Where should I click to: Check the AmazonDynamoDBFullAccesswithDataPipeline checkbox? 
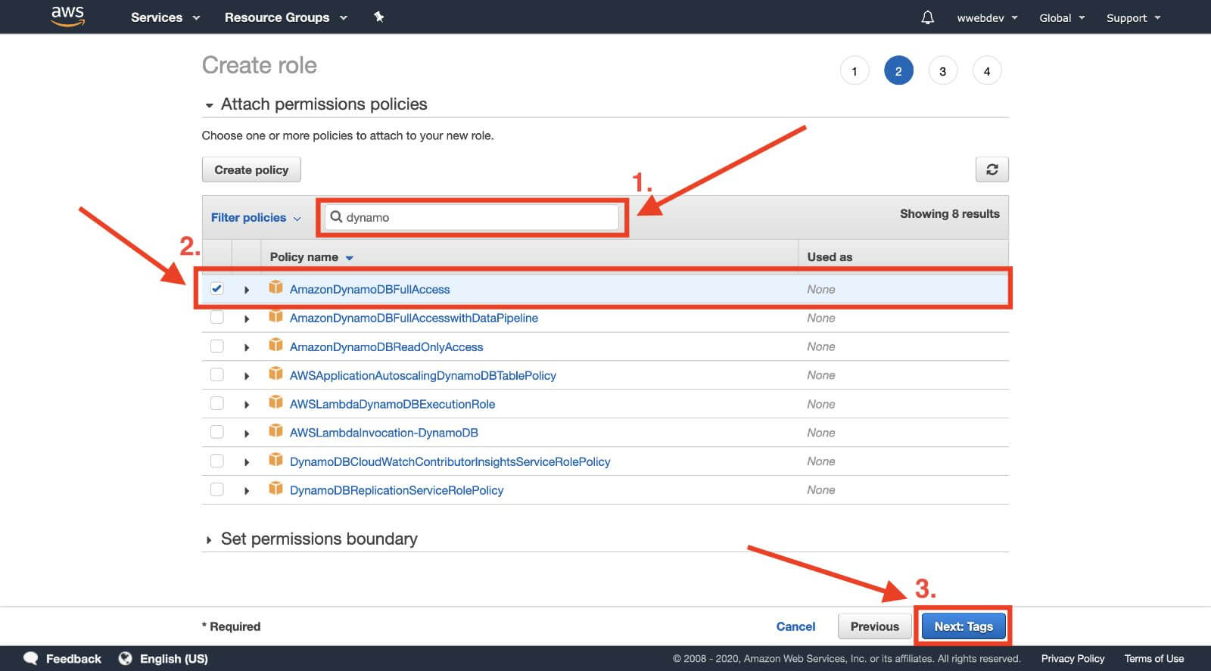tap(217, 317)
